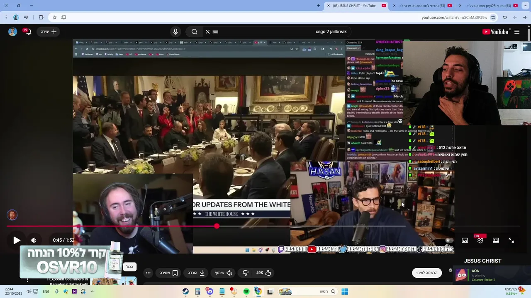Screen dimensions: 531x298
Task: Toggle subtitles on the player
Action: click(465, 240)
